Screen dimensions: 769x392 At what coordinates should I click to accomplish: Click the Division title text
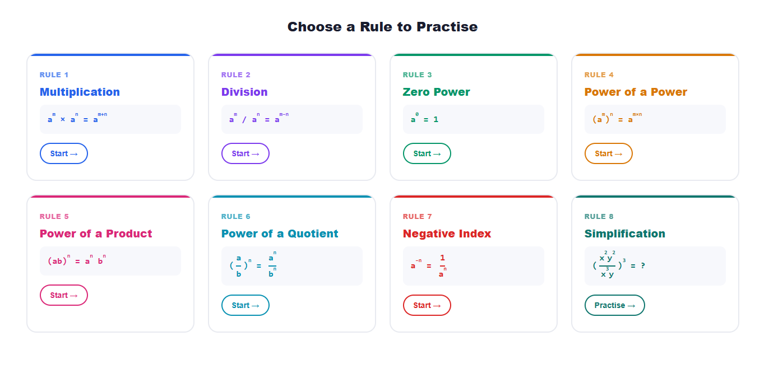click(244, 92)
